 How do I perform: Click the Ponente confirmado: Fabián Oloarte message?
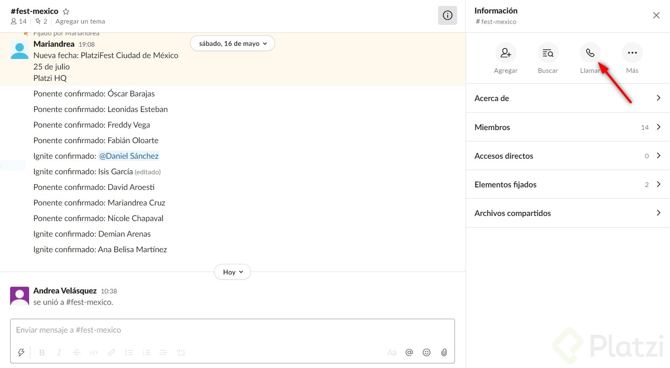(96, 140)
